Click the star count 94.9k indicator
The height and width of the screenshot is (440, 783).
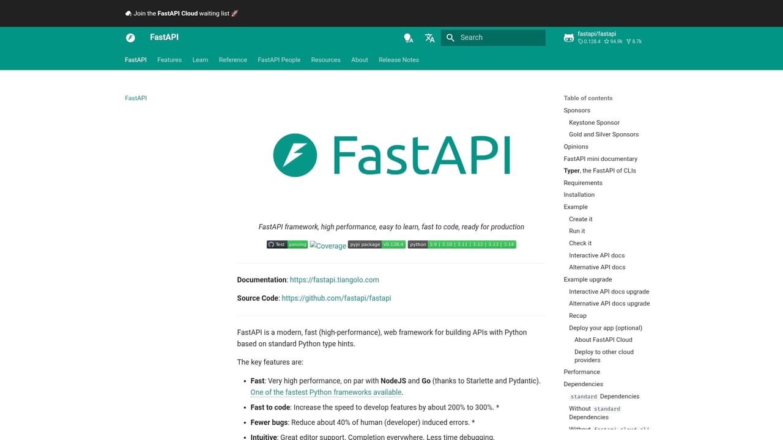coord(614,41)
